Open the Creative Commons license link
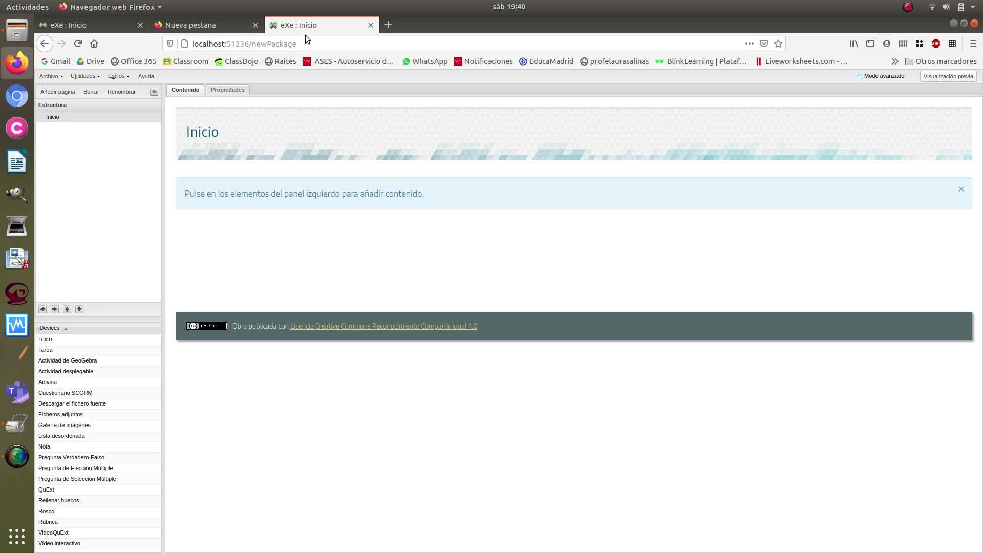Viewport: 983px width, 553px height. [x=383, y=326]
